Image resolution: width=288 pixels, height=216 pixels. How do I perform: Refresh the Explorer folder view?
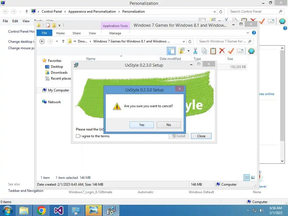tap(190, 41)
